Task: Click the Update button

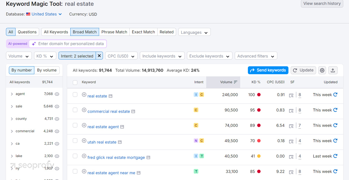Action: tap(303, 70)
